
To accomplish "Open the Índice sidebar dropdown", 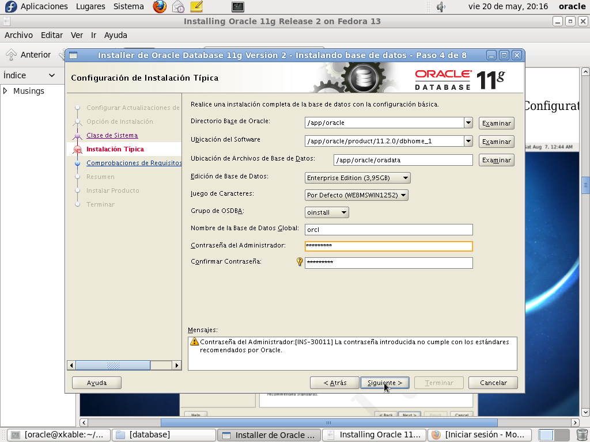I will pos(52,75).
